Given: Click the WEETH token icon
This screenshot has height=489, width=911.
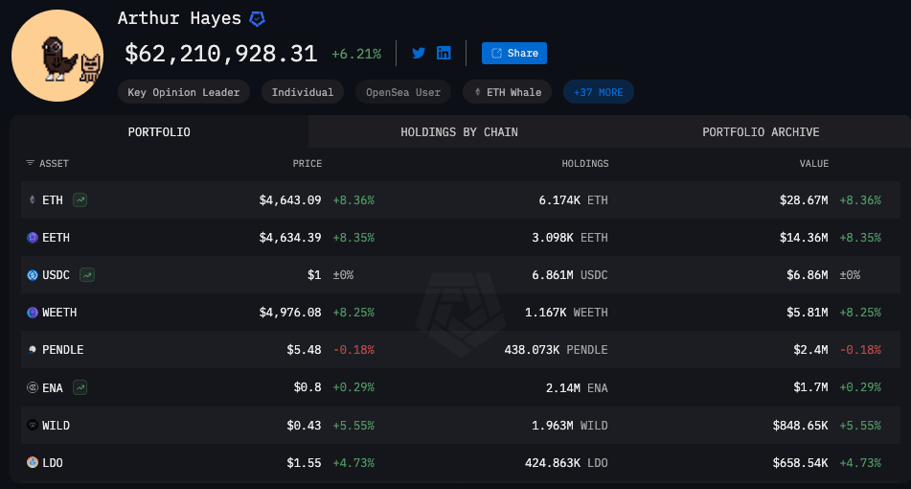Looking at the screenshot, I should click(33, 313).
